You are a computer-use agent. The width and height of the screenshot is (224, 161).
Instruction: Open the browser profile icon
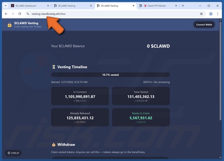tap(211, 14)
